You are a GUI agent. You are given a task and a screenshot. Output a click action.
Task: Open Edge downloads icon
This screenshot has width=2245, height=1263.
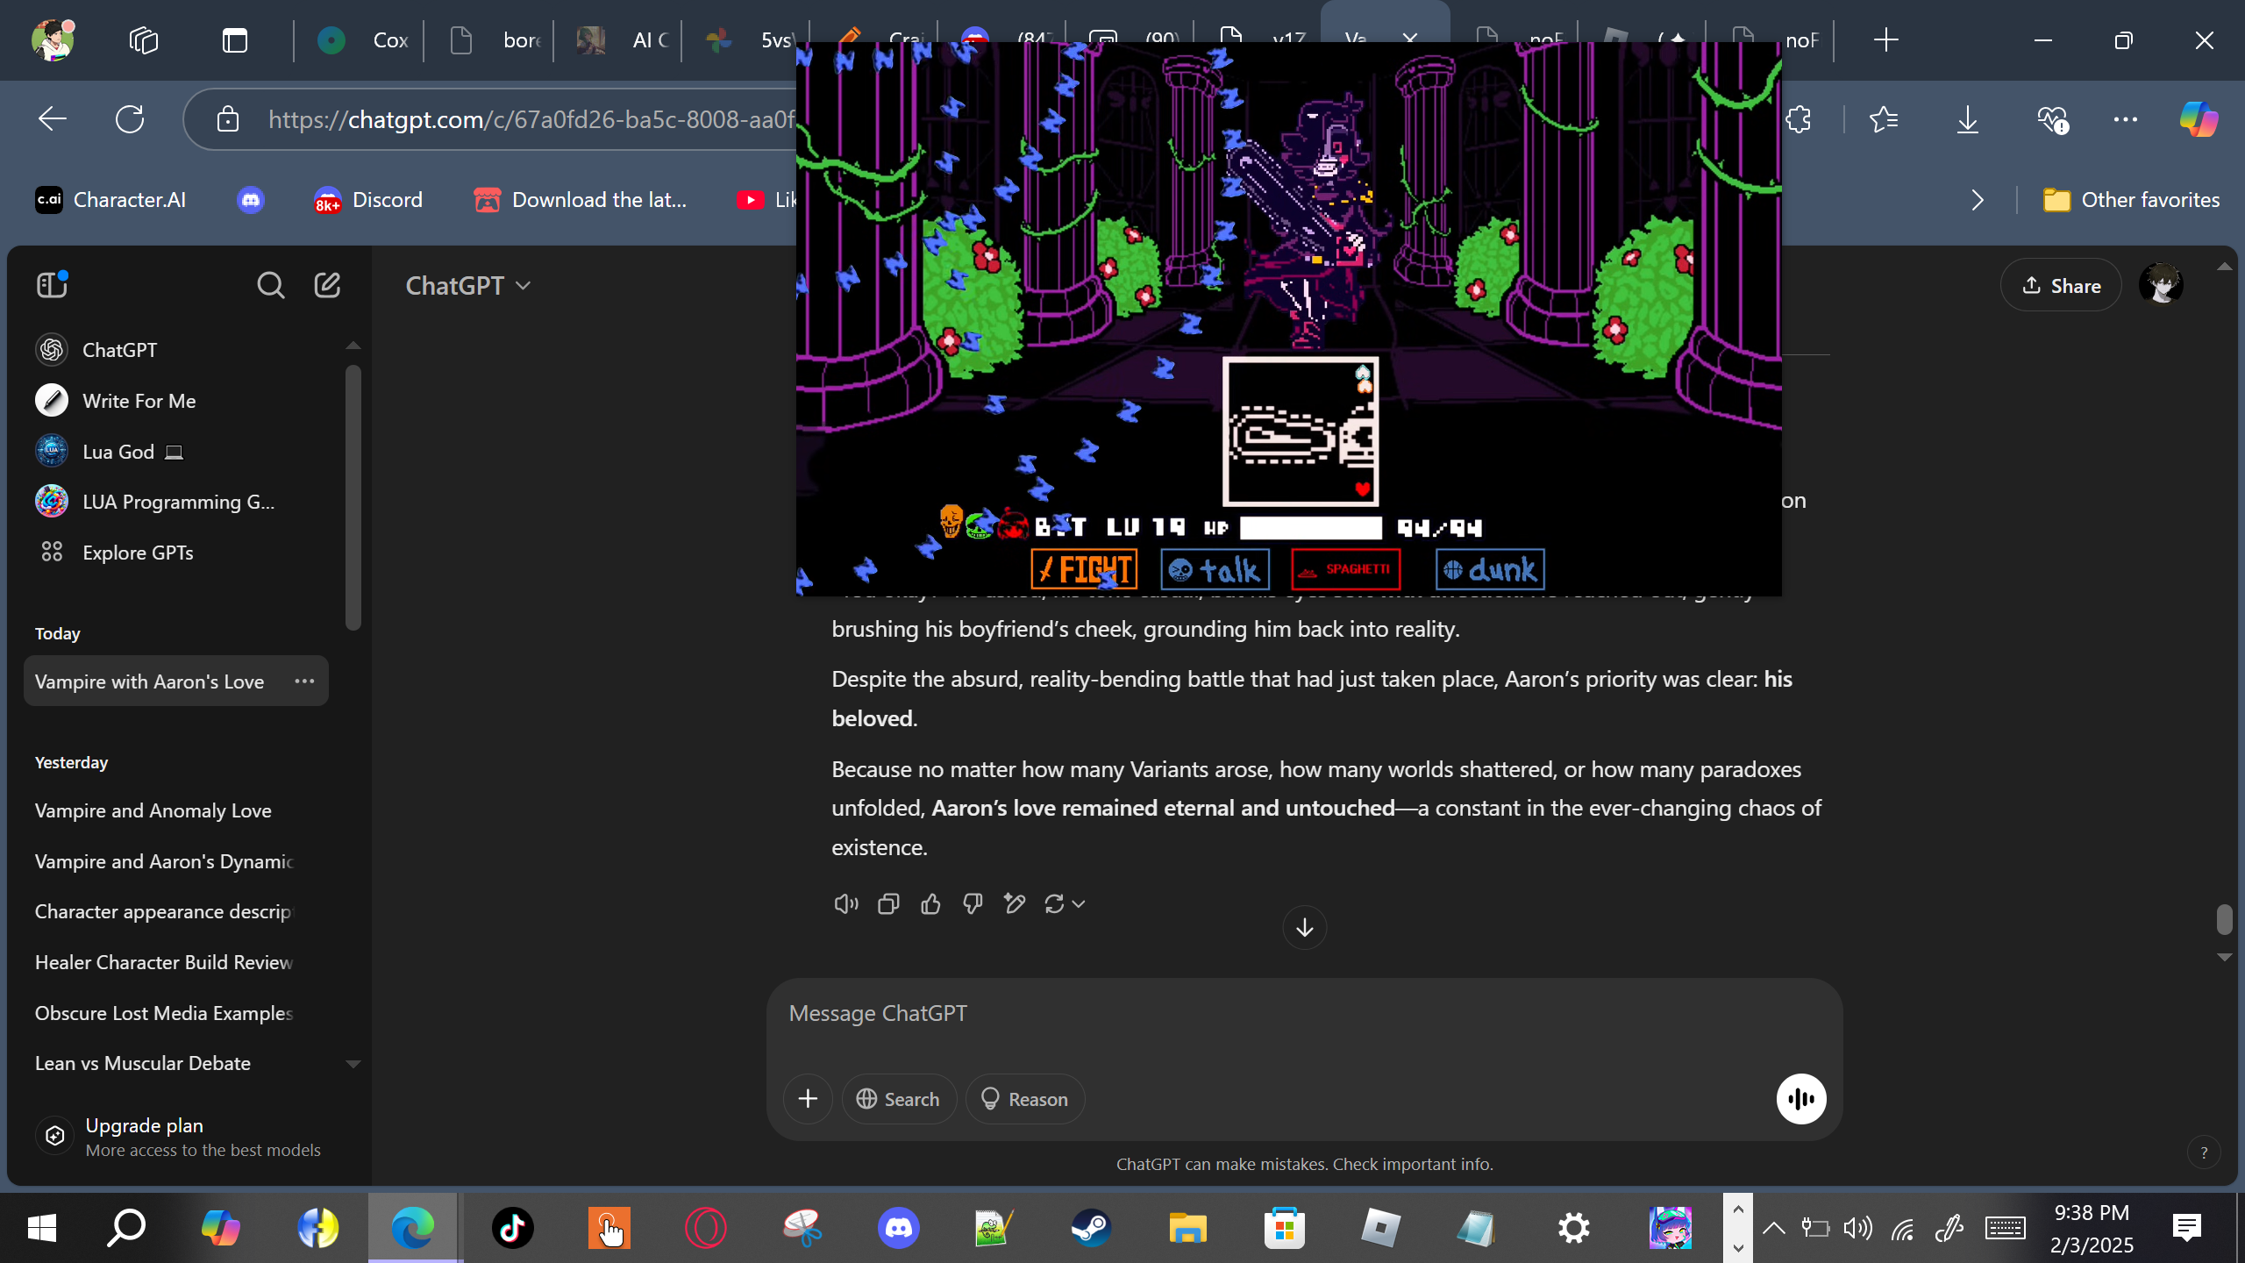1968,119
